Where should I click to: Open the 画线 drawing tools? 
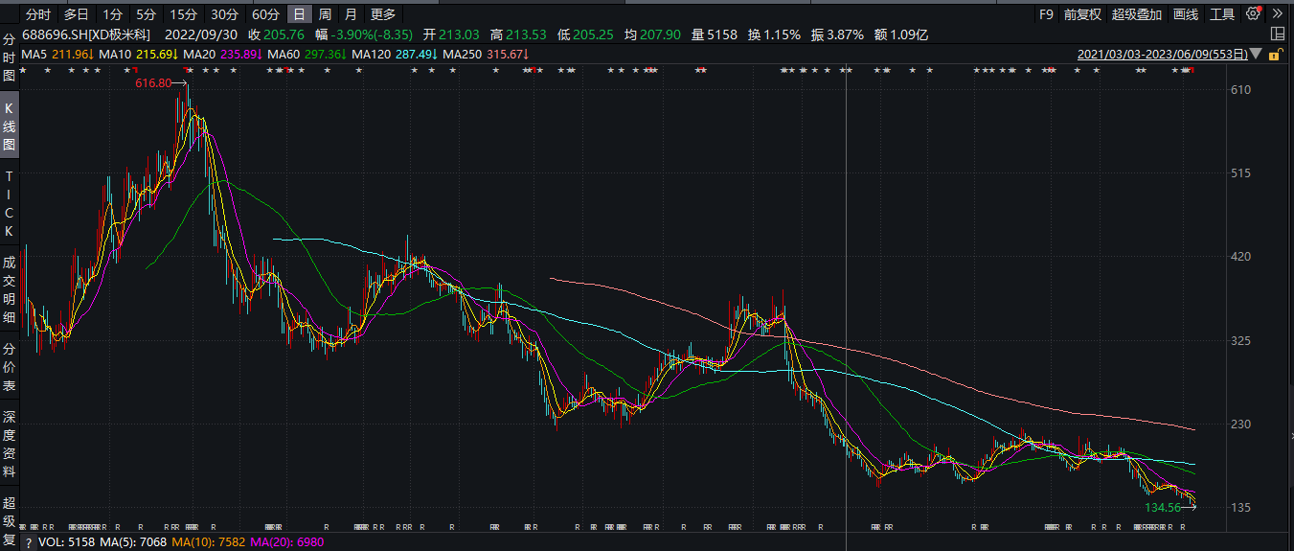pyautogui.click(x=1186, y=14)
